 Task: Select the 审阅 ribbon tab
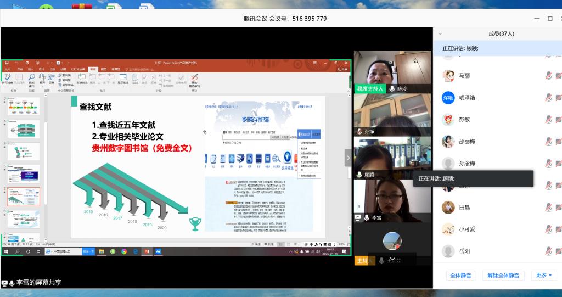(x=93, y=69)
